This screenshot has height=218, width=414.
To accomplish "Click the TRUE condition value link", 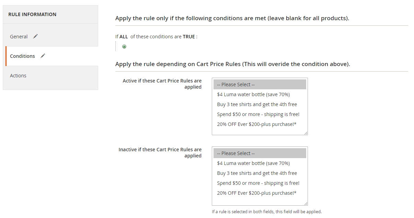I will click(189, 37).
